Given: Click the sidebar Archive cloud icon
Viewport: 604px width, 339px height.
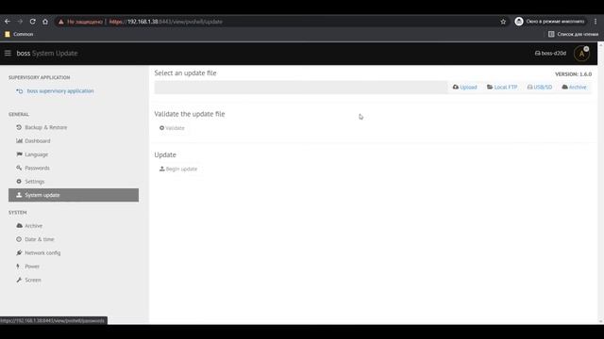Looking at the screenshot, I should (19, 225).
